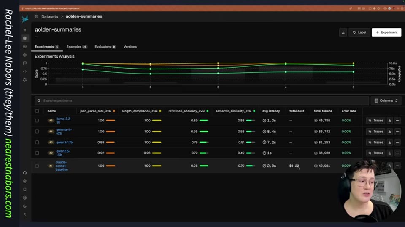Click the sidebar settings gear icon
The height and width of the screenshot is (227, 405).
point(25,80)
